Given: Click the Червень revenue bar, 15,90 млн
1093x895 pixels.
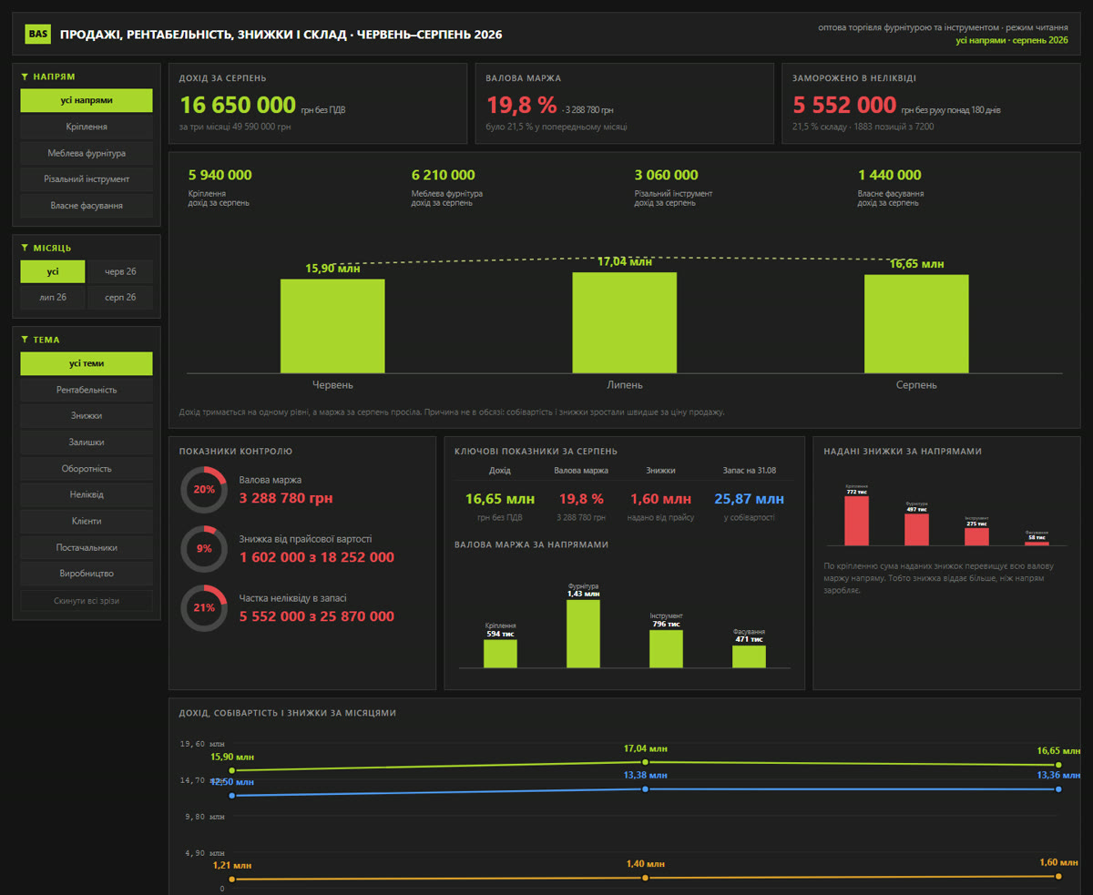Looking at the screenshot, I should click(332, 326).
